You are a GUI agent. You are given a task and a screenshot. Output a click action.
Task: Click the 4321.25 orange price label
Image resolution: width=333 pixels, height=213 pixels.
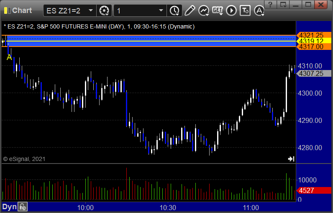pos(314,35)
